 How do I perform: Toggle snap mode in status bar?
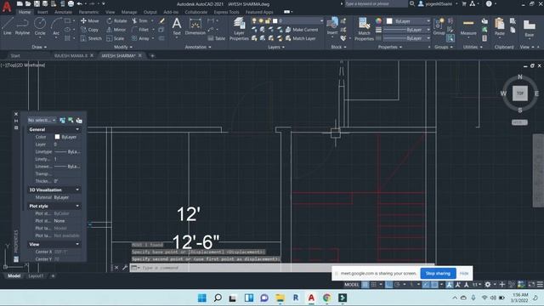tap(374, 285)
